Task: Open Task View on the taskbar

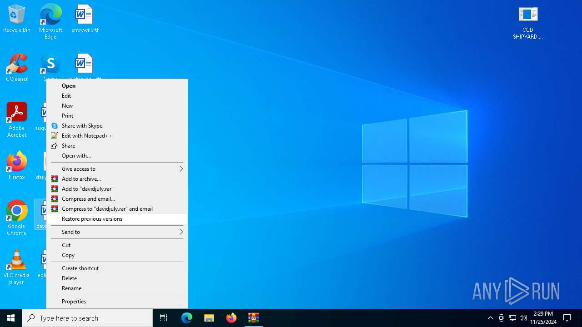Action: click(164, 318)
